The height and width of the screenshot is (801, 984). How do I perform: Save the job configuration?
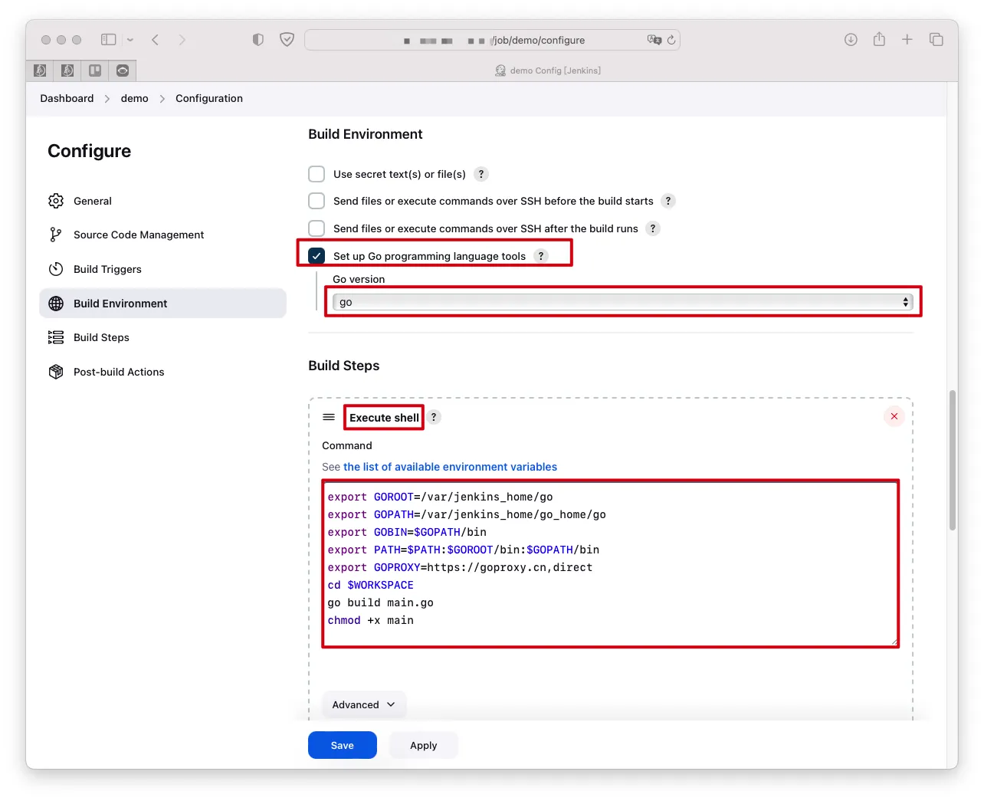pyautogui.click(x=342, y=745)
